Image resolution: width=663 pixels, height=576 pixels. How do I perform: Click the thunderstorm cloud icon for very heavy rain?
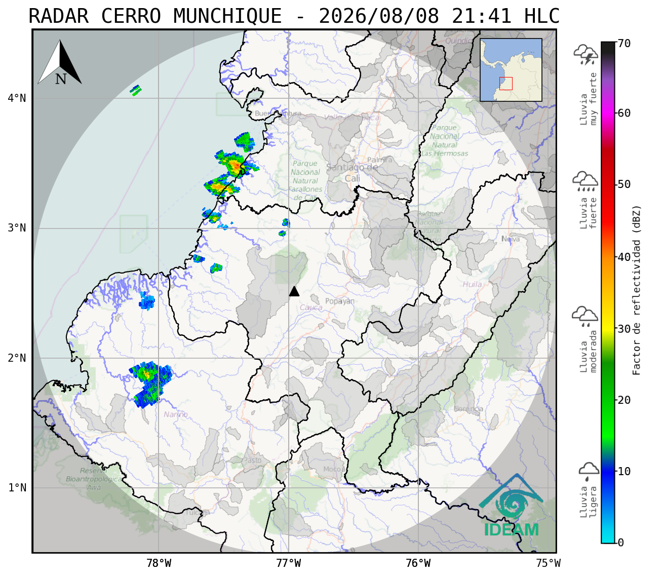(586, 55)
